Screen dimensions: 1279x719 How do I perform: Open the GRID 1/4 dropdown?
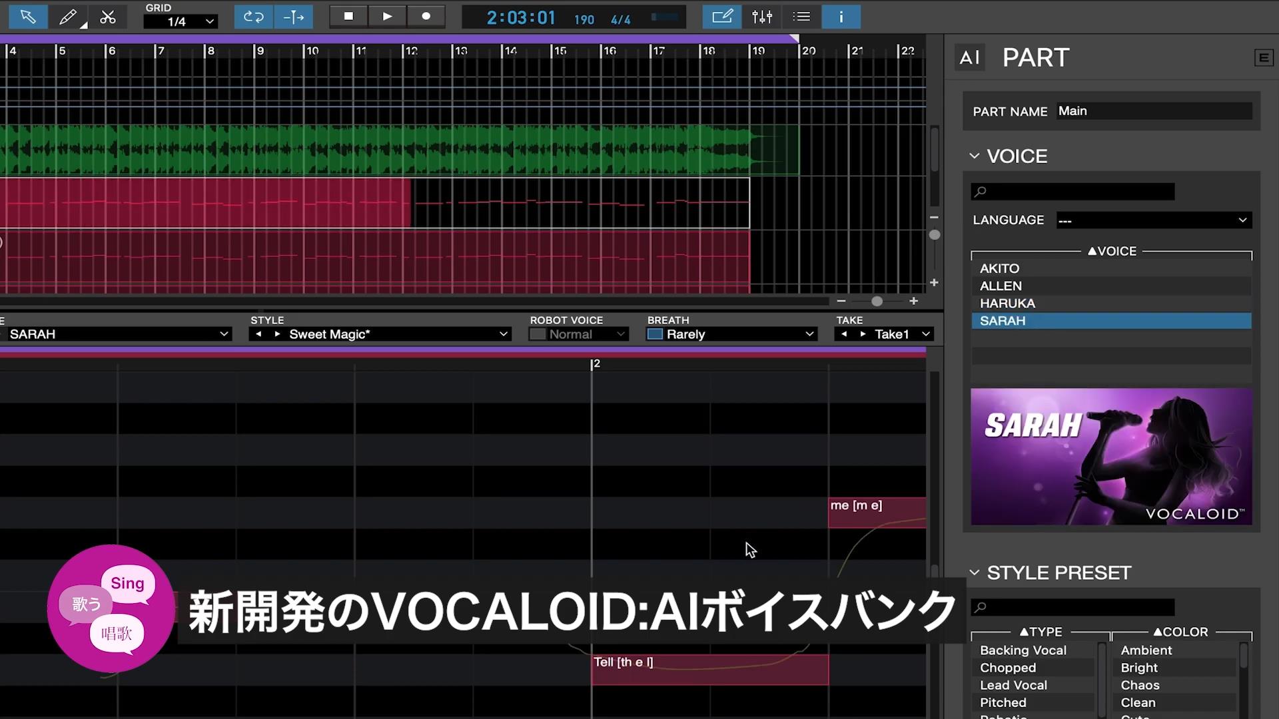tap(180, 20)
